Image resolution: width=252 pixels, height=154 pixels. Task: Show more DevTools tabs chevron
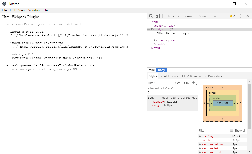tap(215, 16)
